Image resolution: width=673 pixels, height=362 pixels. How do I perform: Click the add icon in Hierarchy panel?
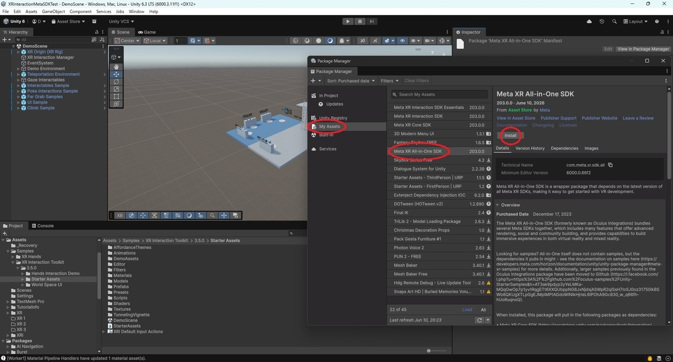coord(5,40)
